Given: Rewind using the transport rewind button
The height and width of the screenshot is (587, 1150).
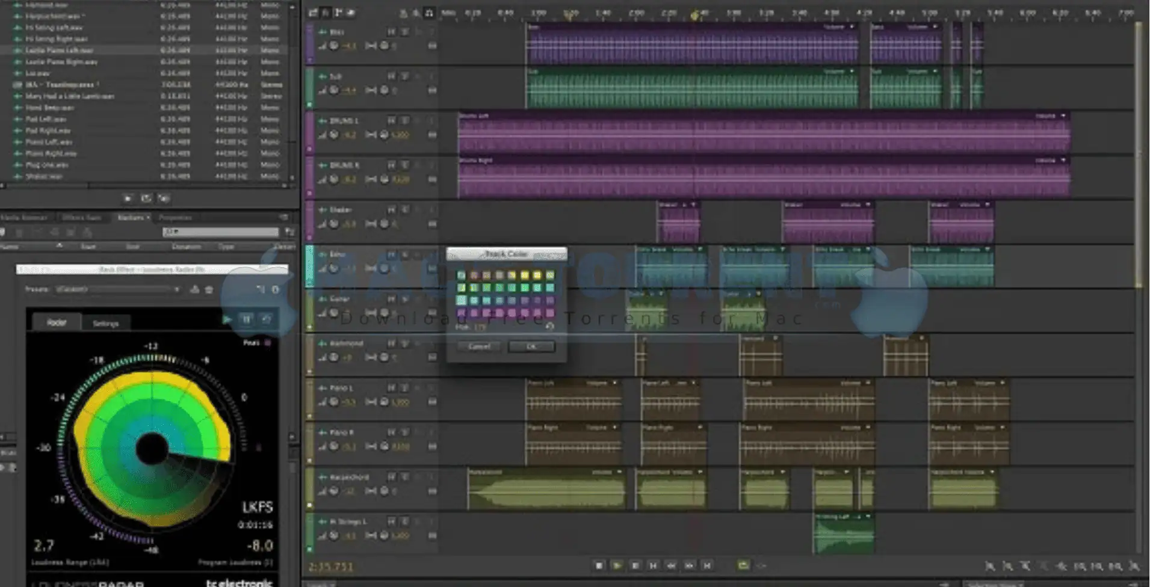Looking at the screenshot, I should (671, 565).
